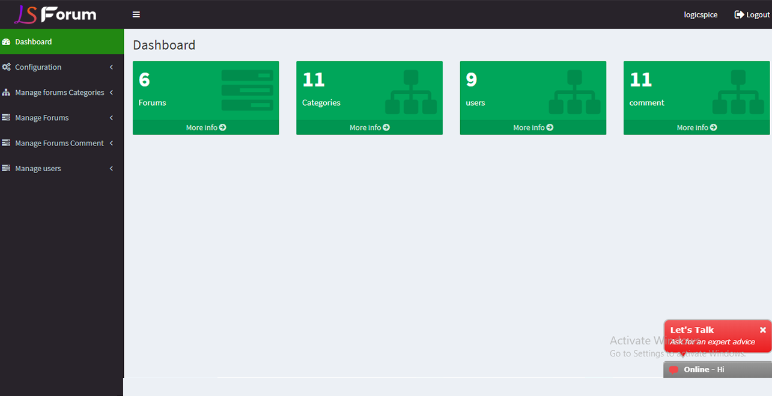The height and width of the screenshot is (396, 772).
Task: Close the Let's Talk popup
Action: 762,330
